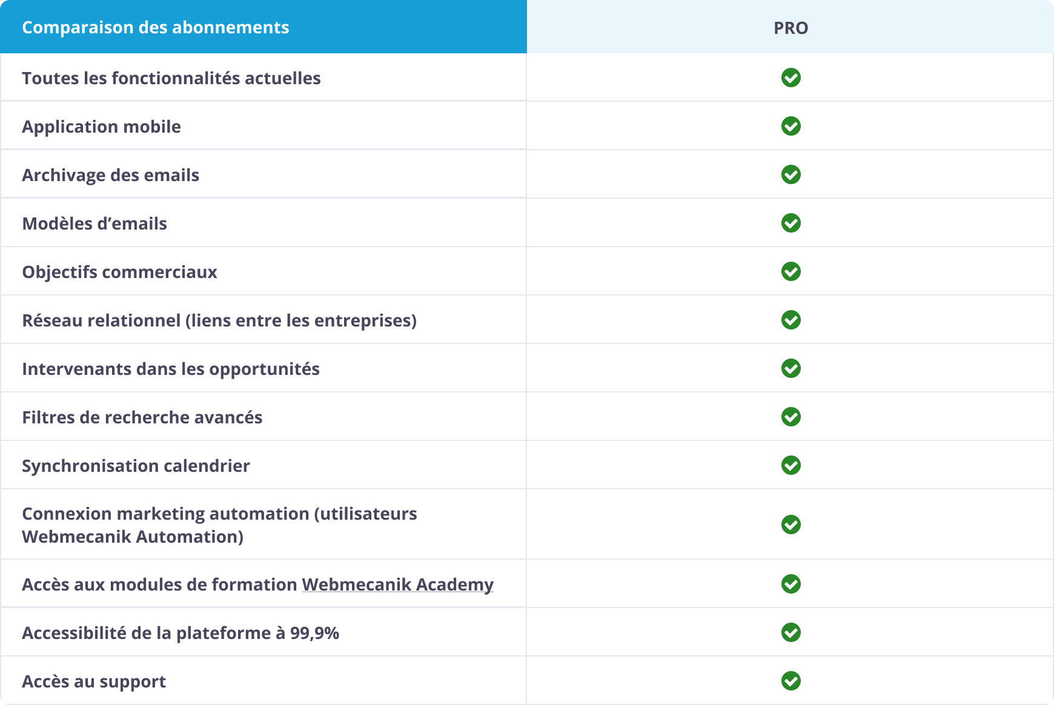Click the Objectifs commerciaux feature label
Viewport: 1054px width, 705px height.
tap(119, 272)
